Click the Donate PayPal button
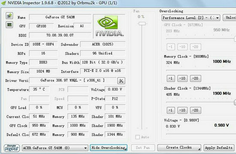236x154 pixels. (x=12, y=148)
